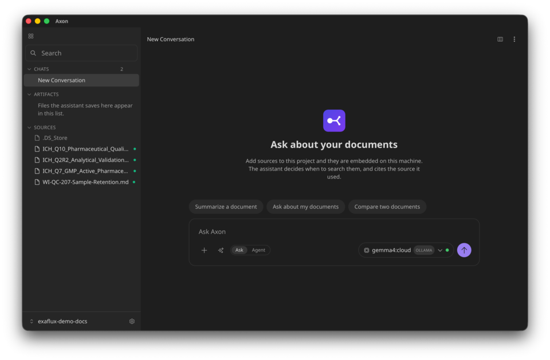Click the magnifier icon in Search box
This screenshot has height=360, width=550.
point(33,53)
